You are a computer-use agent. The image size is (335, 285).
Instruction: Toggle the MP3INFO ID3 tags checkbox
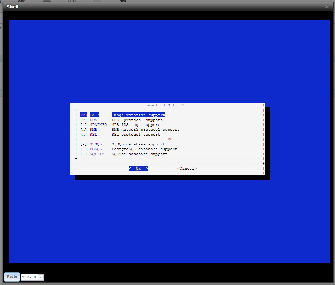(83, 125)
